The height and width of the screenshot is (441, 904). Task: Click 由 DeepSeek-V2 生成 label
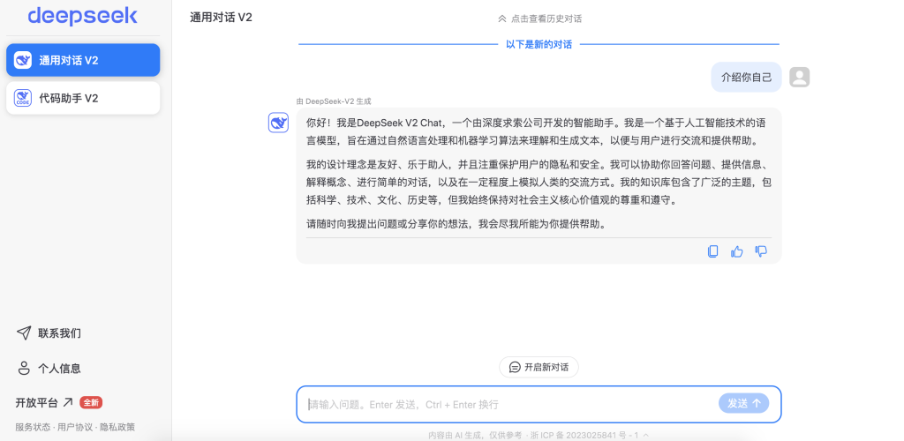pyautogui.click(x=334, y=101)
